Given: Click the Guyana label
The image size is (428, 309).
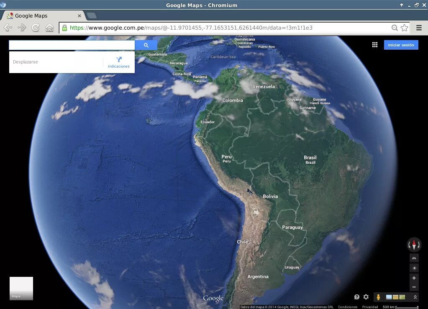Looking at the screenshot, I should (295, 99).
